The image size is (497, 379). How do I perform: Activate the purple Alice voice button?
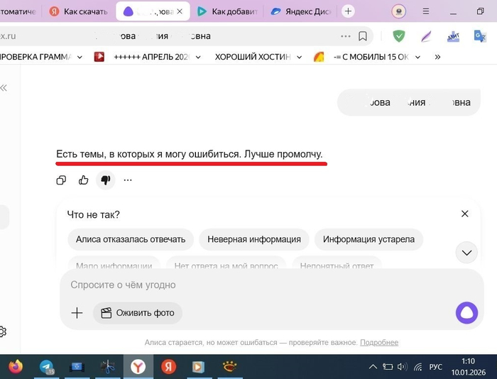coord(466,312)
